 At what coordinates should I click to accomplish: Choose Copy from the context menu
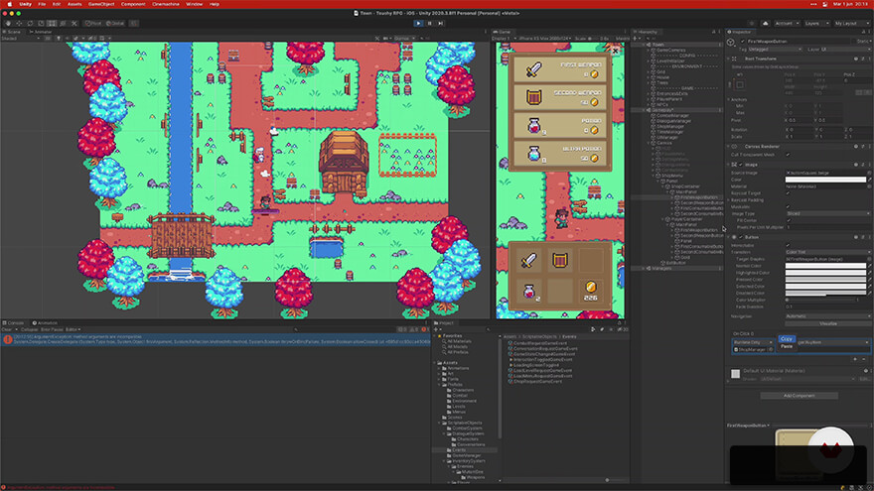click(787, 338)
